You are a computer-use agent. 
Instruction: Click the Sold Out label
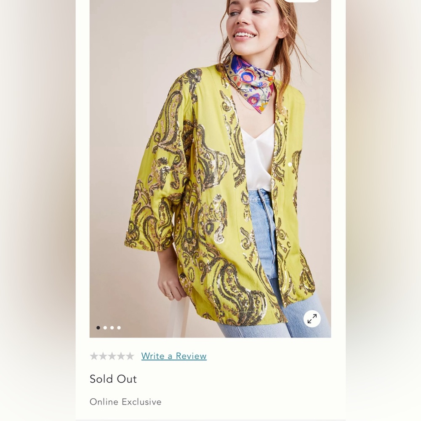click(x=113, y=379)
